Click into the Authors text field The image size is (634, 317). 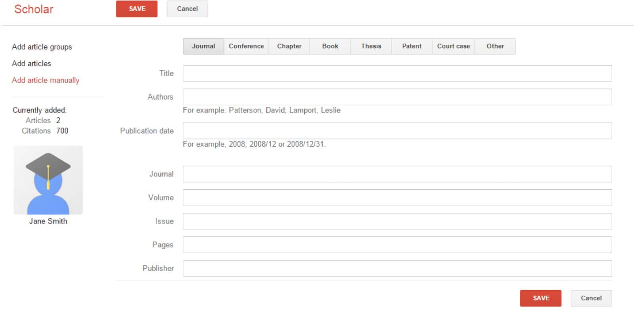[397, 97]
